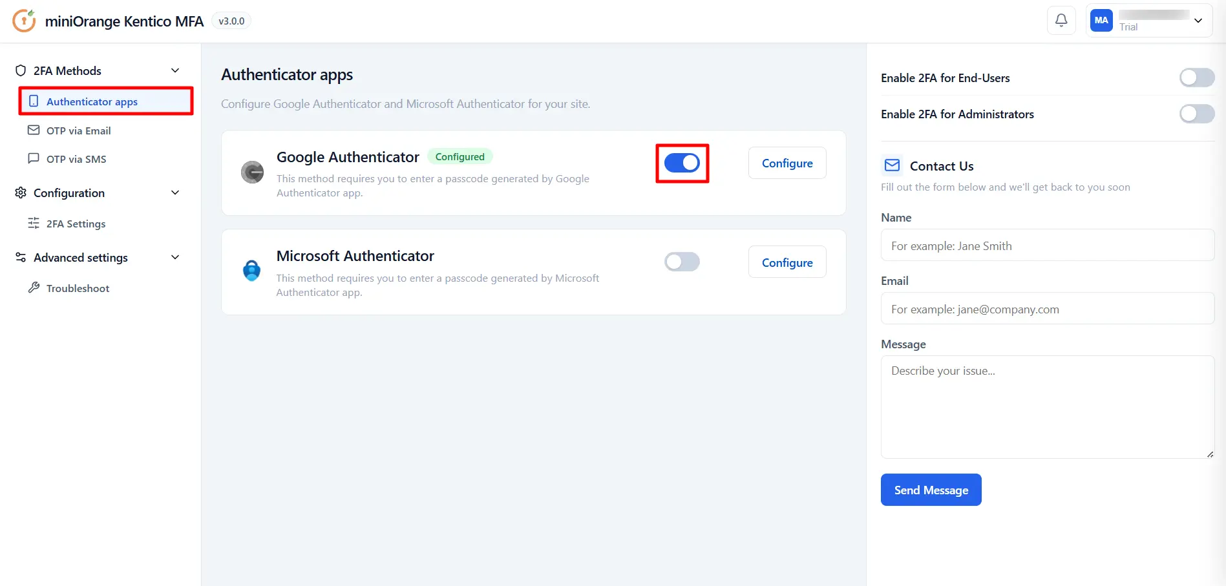Click the envelope icon beside OTP via Email
Screen dimensions: 1226x586
coord(34,130)
